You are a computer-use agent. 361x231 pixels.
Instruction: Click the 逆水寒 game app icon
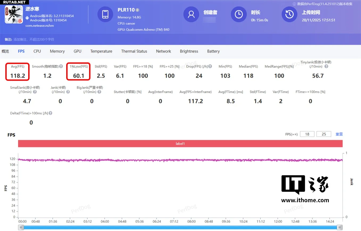tap(14, 15)
